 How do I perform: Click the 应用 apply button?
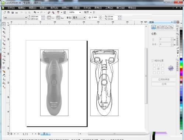coord(164,84)
